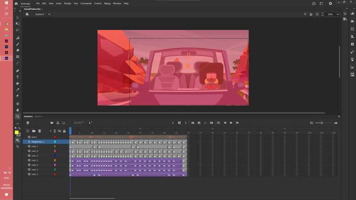Select the MergedLayer_1 layer
Viewport: 356px width, 200px height.
38,142
